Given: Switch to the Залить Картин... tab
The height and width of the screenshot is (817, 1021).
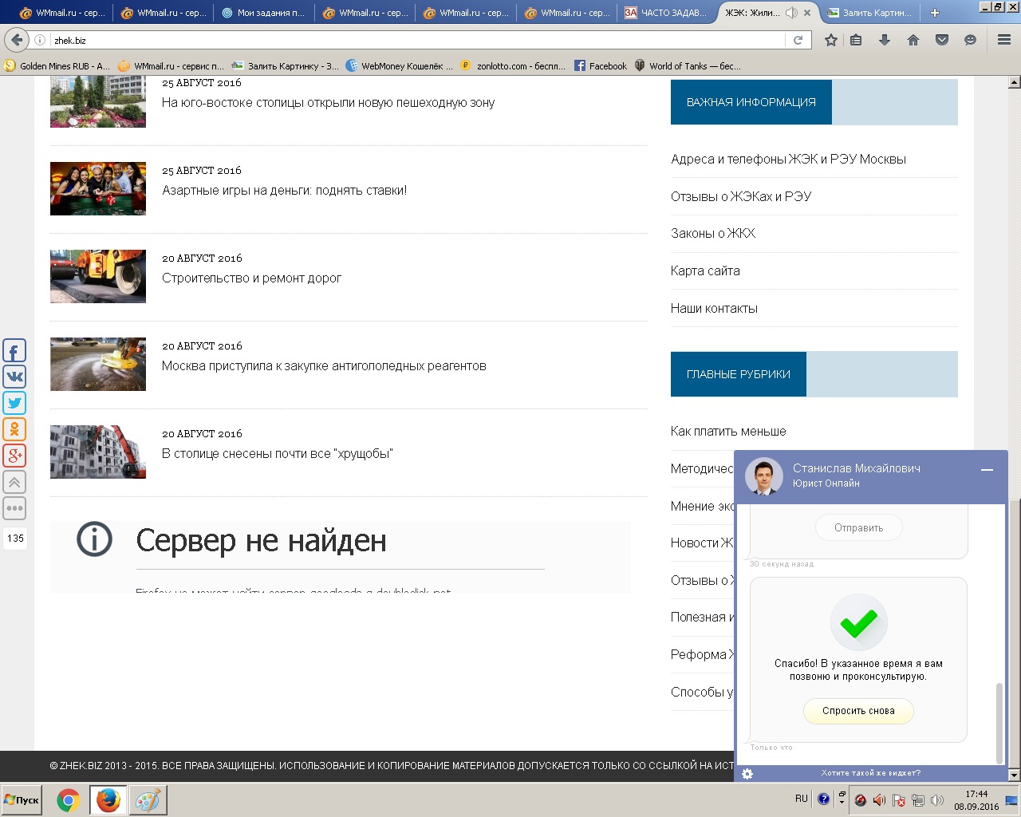Looking at the screenshot, I should 869,13.
